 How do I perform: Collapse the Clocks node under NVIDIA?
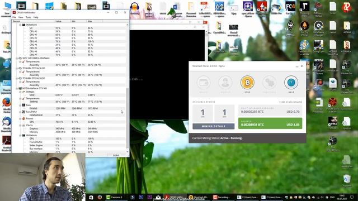[x=20, y=125]
